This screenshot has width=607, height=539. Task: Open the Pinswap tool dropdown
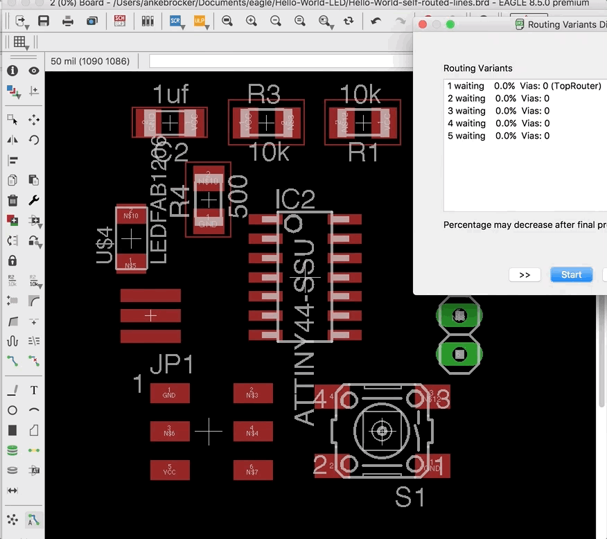coord(35,221)
